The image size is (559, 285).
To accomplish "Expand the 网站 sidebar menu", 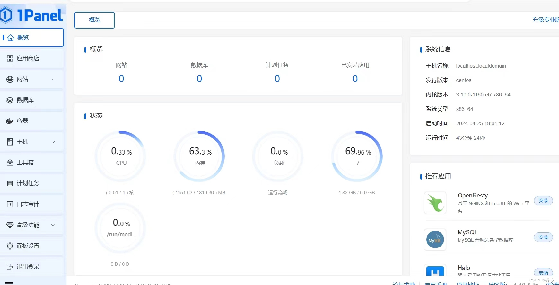I will point(53,79).
